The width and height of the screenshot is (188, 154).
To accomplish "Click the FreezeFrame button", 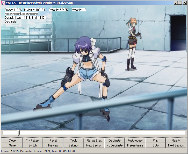I will coord(135,145).
